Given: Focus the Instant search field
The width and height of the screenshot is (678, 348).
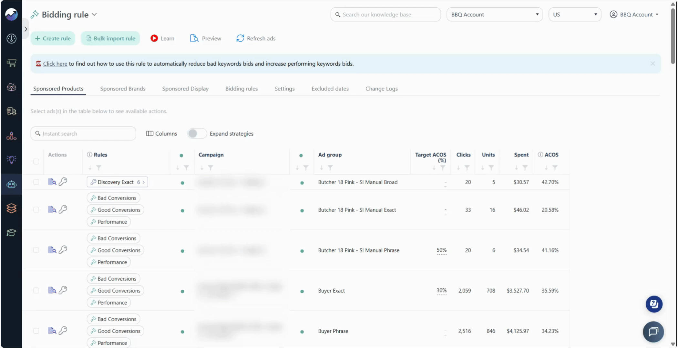Looking at the screenshot, I should 83,133.
